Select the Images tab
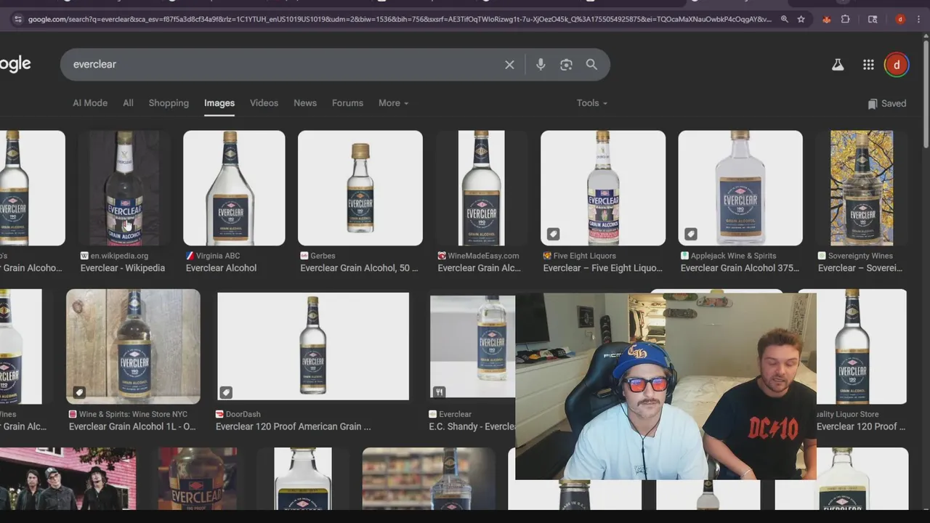Viewport: 930px width, 523px height. click(x=219, y=103)
